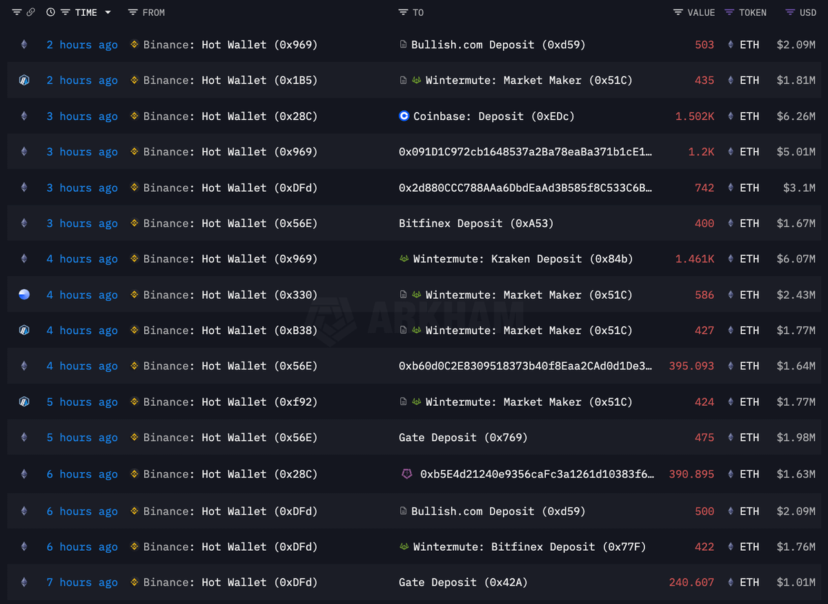Click the Binance logo before Hot Wallet (0xf92)

(135, 402)
